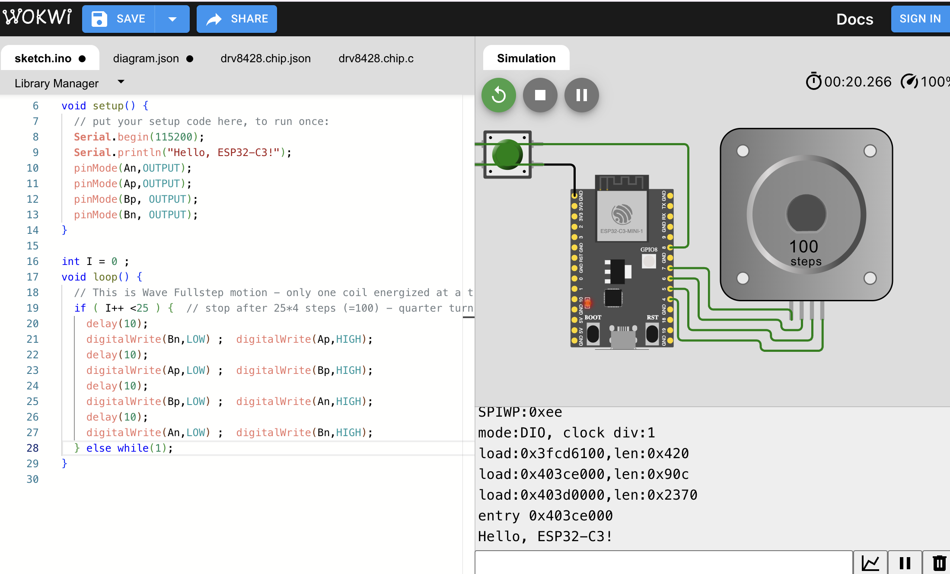Pause the simulation

581,95
